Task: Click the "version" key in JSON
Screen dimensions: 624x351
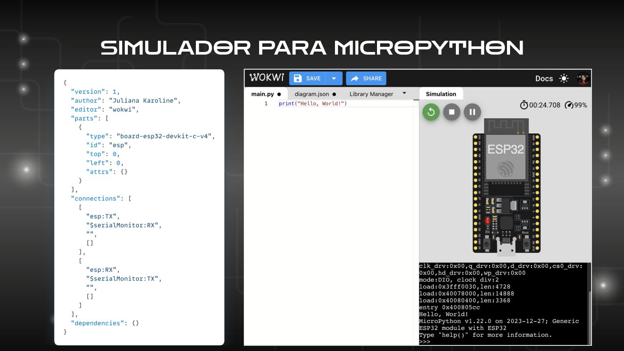Action: click(x=88, y=92)
